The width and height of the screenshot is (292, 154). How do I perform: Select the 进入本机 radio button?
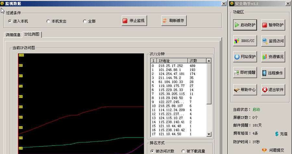[18, 21]
